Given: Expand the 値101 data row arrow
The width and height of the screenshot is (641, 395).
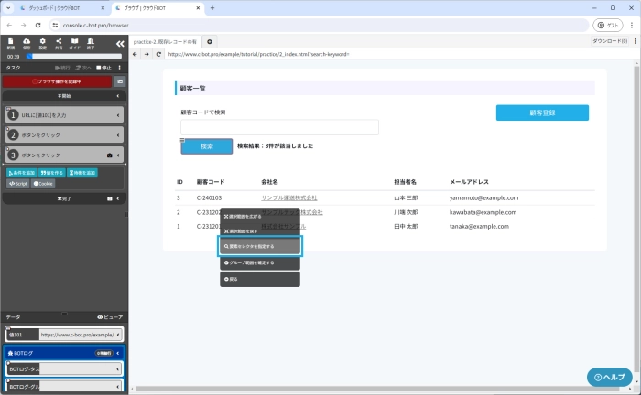Looking at the screenshot, I should point(119,335).
